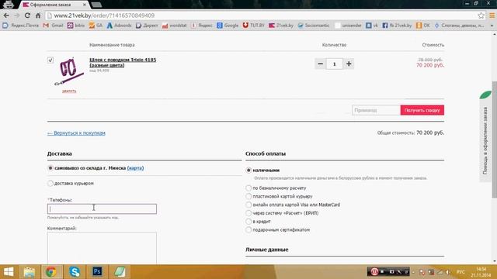
Task: Select в кредит payment option
Action: (x=248, y=222)
